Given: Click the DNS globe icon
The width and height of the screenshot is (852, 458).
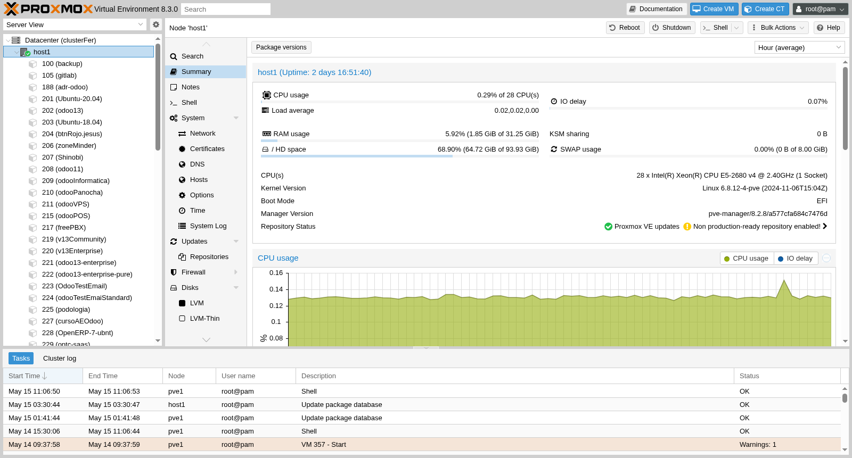Looking at the screenshot, I should [x=182, y=164].
